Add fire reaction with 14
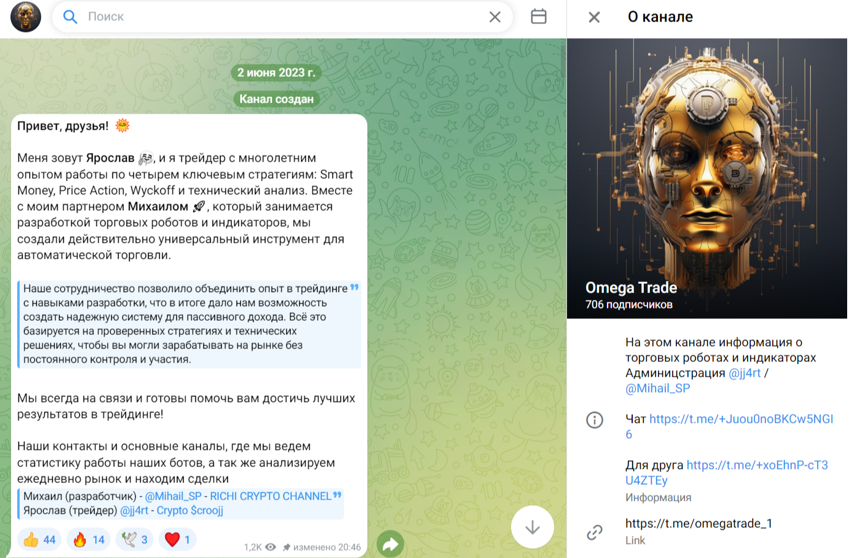The width and height of the screenshot is (849, 558). (x=88, y=540)
